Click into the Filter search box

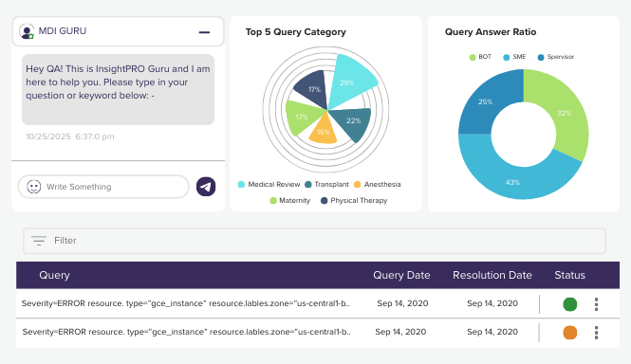(314, 241)
